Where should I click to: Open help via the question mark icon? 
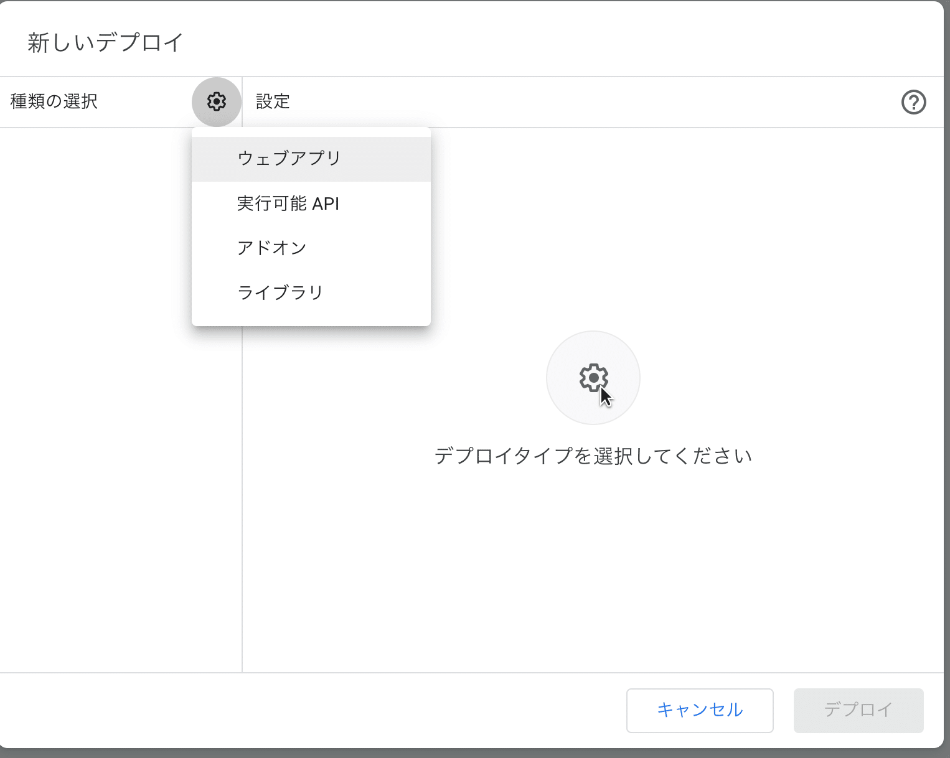(x=913, y=102)
